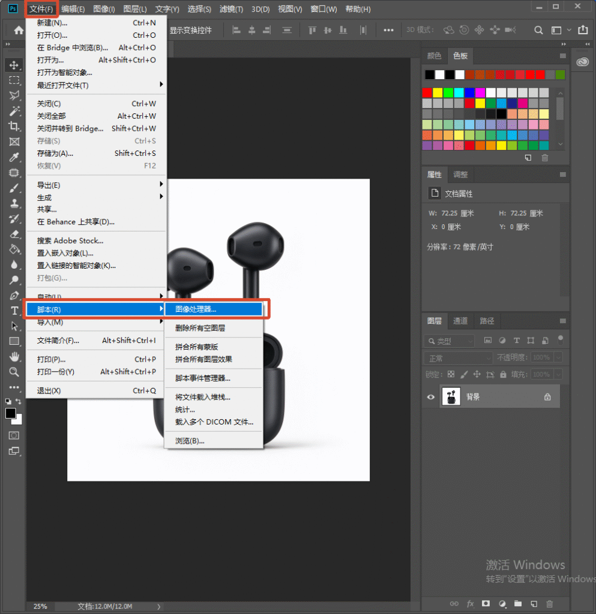Select the Horizontal Type tool
Viewport: 596px width, 614px height.
[14, 311]
